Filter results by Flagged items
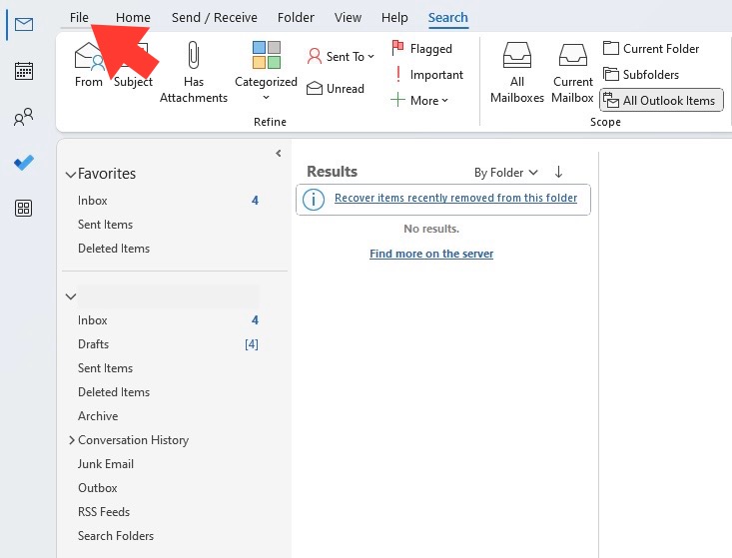Image resolution: width=732 pixels, height=558 pixels. [x=422, y=48]
